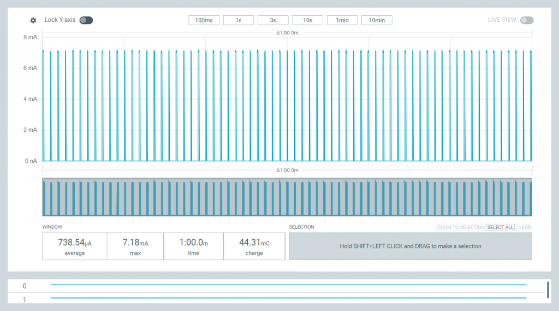Set time window to 3s

pos(273,20)
